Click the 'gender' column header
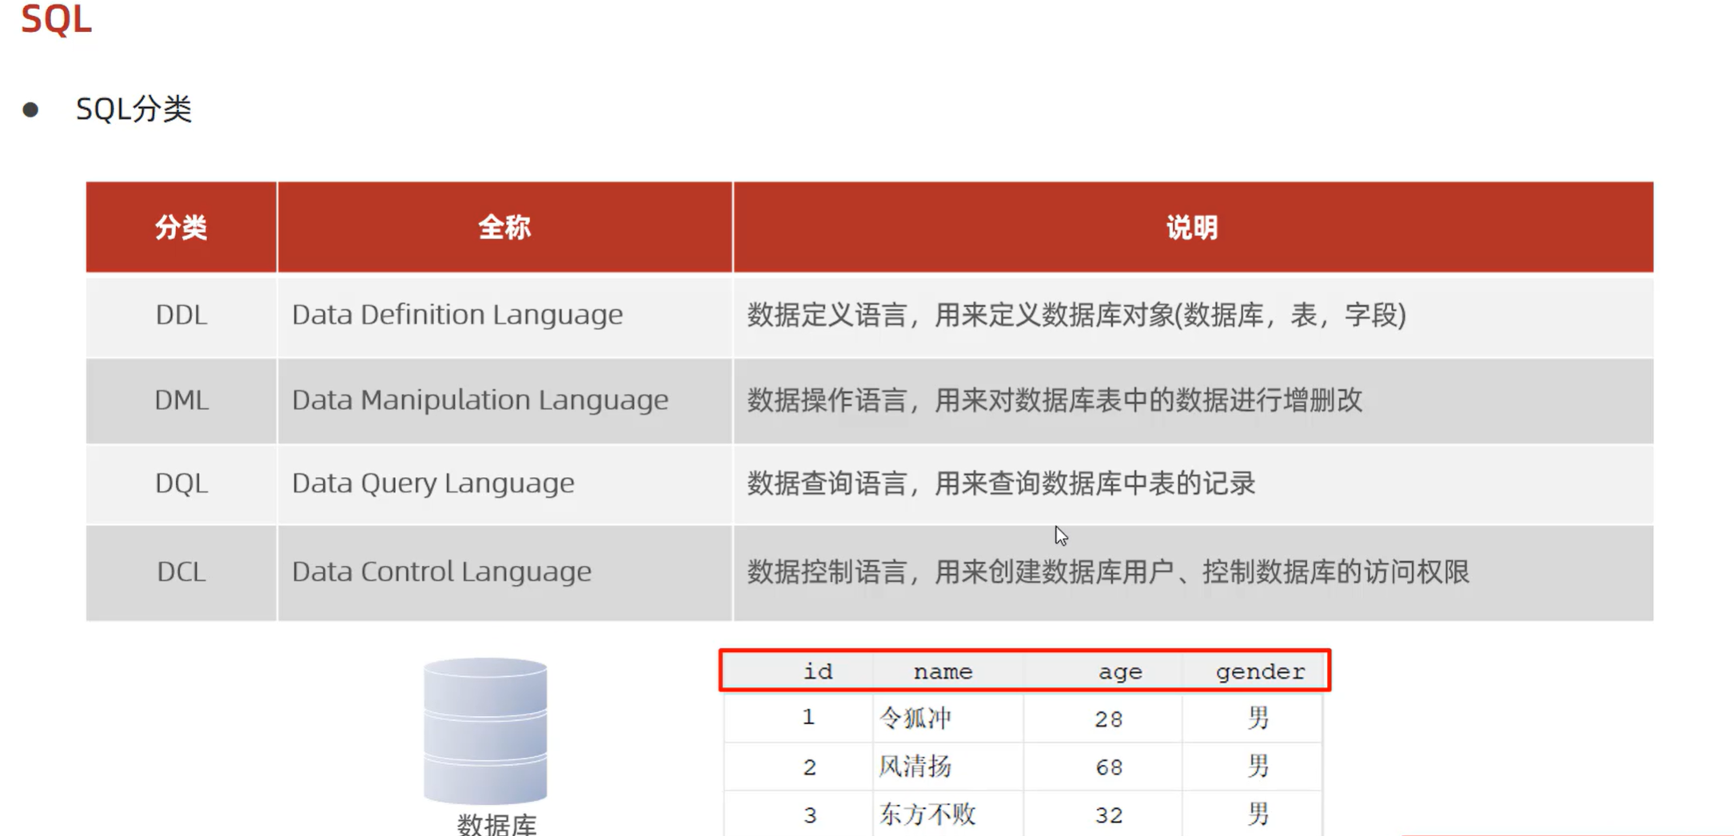1734x836 pixels. [1260, 672]
